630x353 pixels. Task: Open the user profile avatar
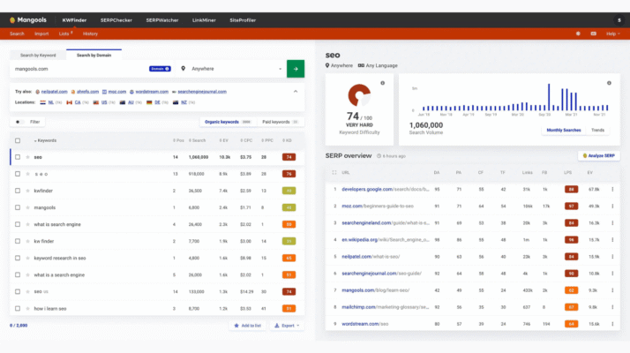pos(619,19)
